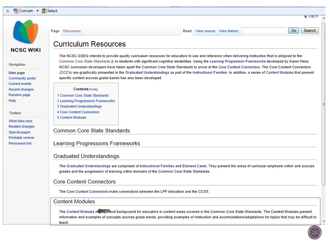Viewport: 330px width, 247px height.
Task: Open Special pages link
Action: [x=19, y=132]
